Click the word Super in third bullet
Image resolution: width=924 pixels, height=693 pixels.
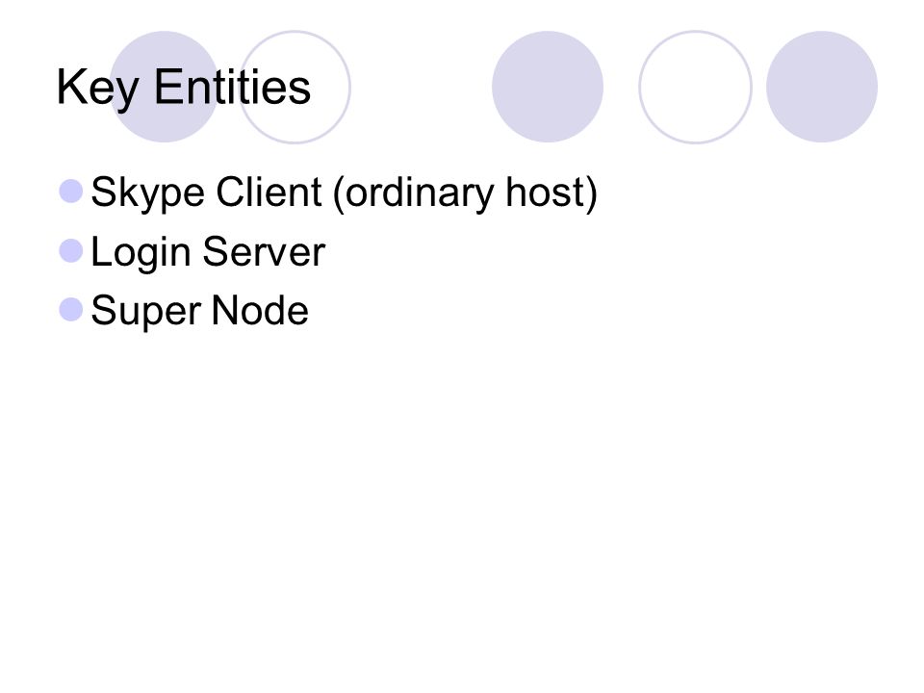pos(145,312)
